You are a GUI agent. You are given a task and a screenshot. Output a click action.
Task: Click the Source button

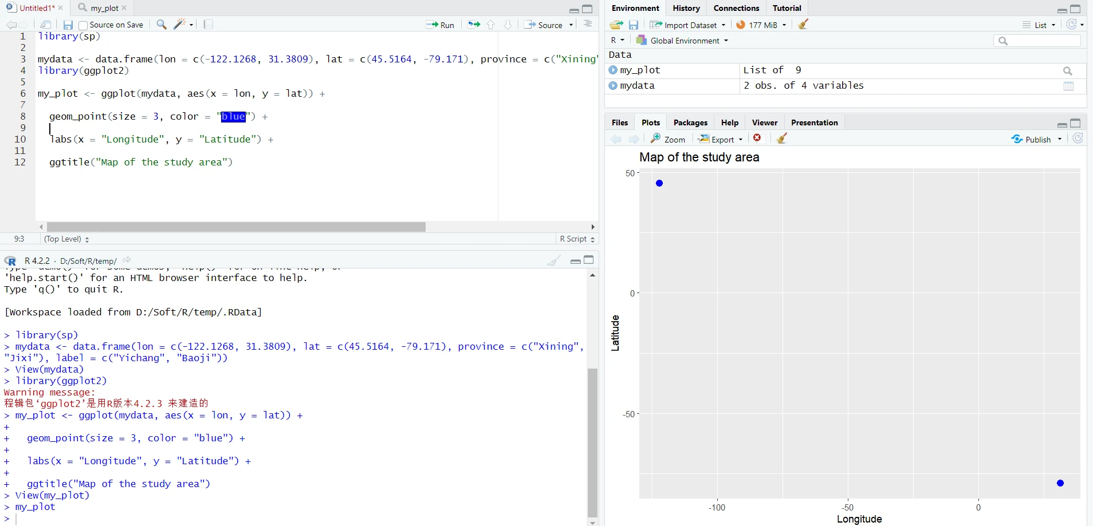pos(544,25)
